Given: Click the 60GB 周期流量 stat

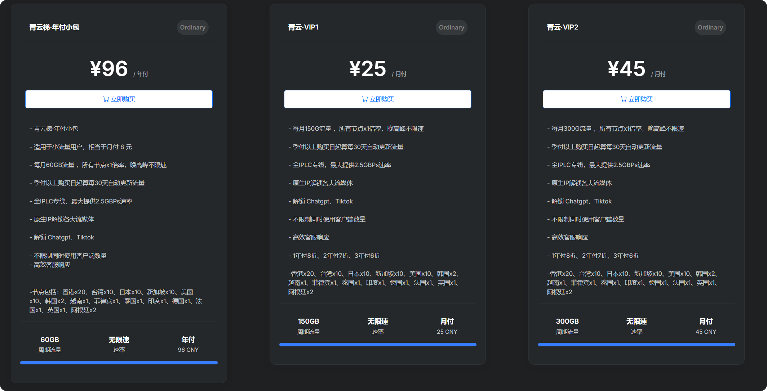Looking at the screenshot, I should (50, 344).
